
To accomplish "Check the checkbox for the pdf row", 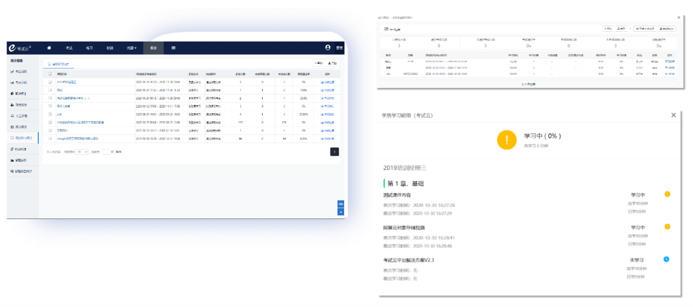I will pyautogui.click(x=50, y=114).
